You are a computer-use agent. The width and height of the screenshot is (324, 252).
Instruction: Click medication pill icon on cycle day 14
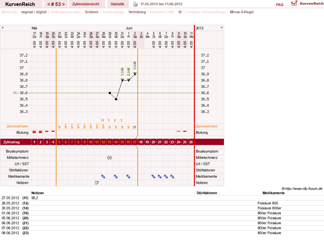coord(116,177)
